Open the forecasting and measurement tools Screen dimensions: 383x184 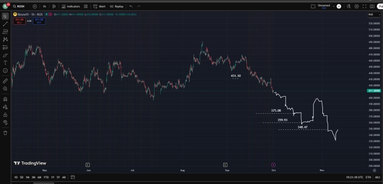click(x=5, y=47)
